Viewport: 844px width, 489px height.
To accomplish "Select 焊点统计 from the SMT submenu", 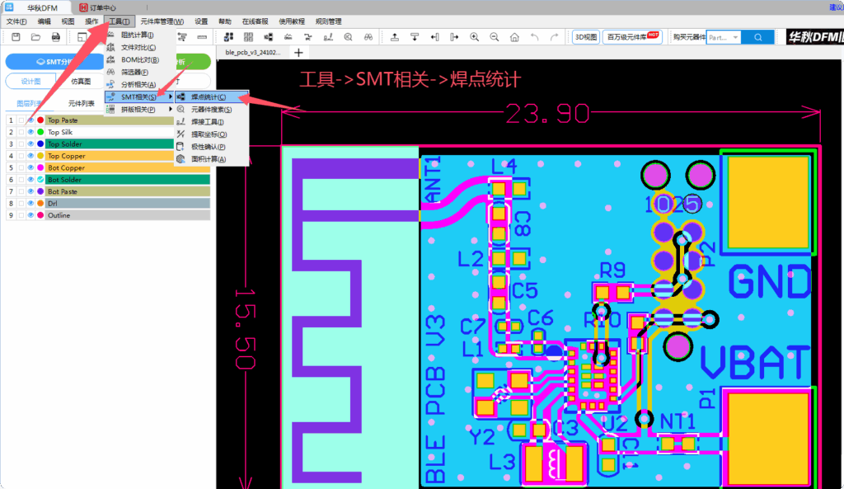I will coord(209,97).
